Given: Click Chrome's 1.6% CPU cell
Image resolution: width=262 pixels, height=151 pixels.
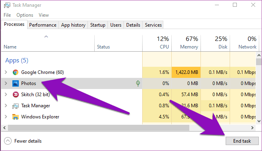Looking at the screenshot, I should coord(157,72).
